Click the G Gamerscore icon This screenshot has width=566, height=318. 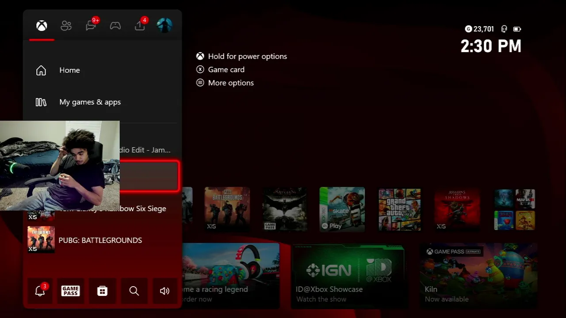click(x=469, y=29)
